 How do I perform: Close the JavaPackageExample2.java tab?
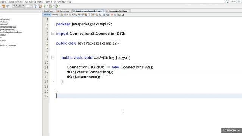pos(104,11)
